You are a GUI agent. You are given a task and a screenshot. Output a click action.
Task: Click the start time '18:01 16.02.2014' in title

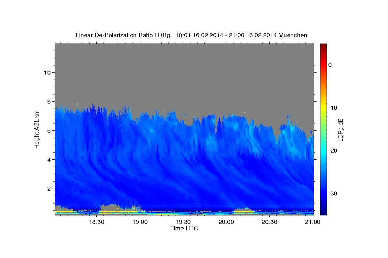(x=199, y=35)
